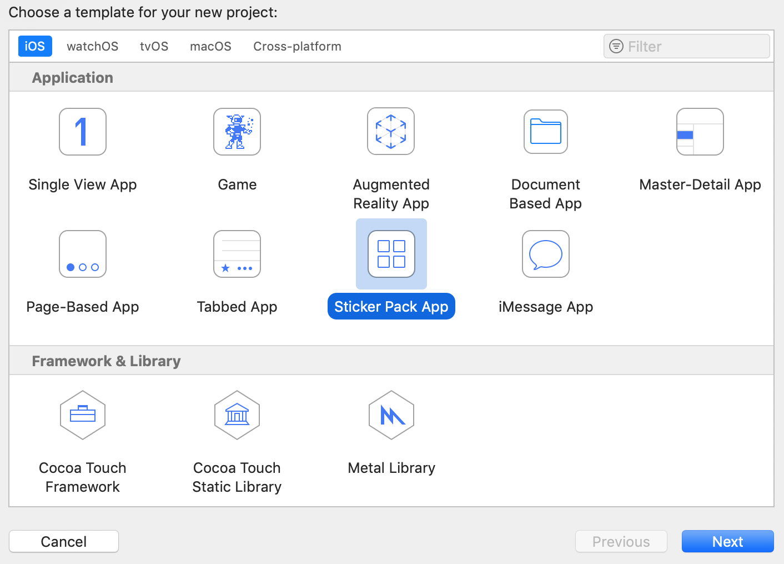Viewport: 784px width, 564px height.
Task: Select the Cocoa Touch Static Library icon
Action: point(237,415)
